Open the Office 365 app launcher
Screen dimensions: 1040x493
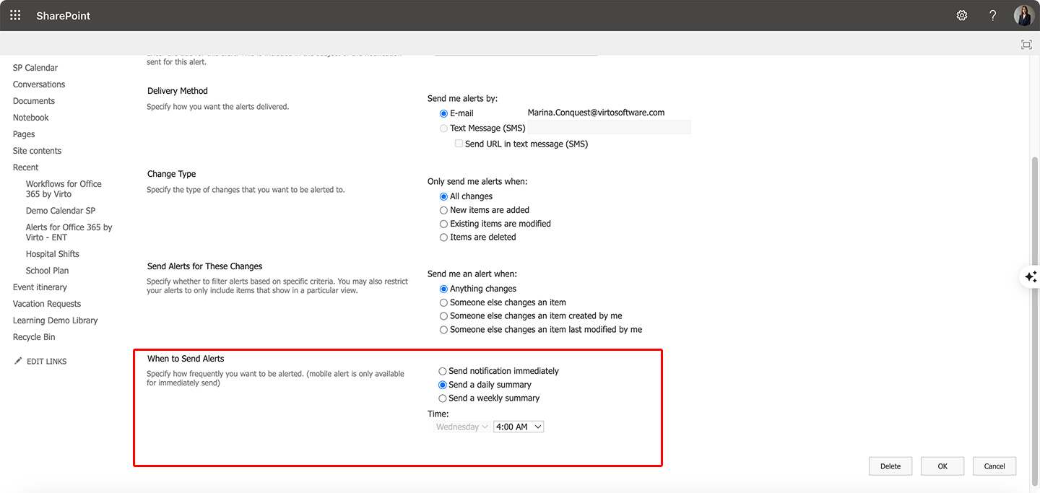click(x=14, y=14)
